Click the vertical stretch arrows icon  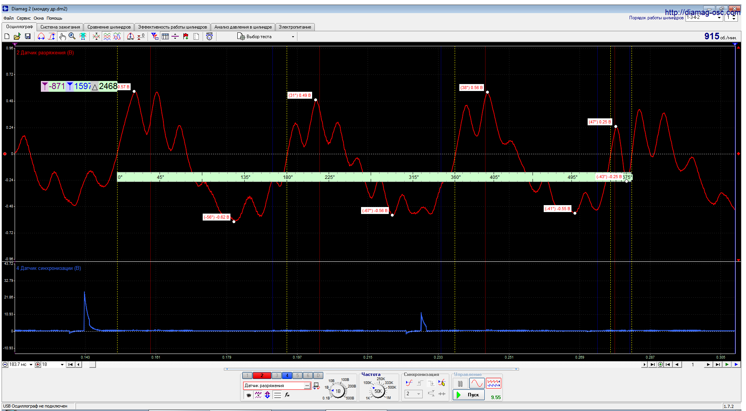pyautogui.click(x=267, y=395)
